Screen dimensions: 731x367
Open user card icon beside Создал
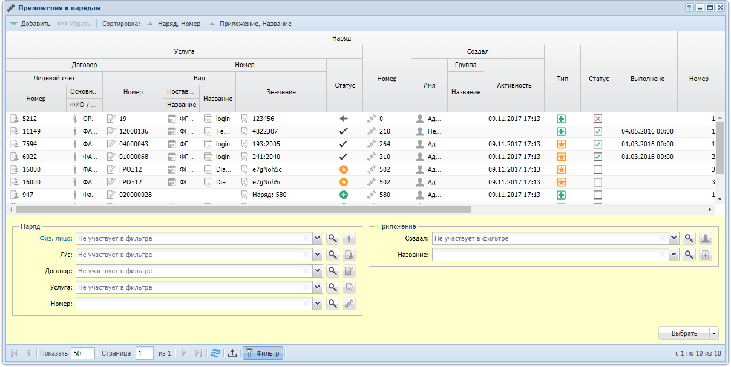(x=706, y=238)
